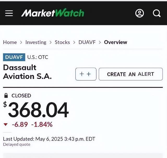Click the lock icon beside CLOSED
This screenshot has width=167, height=158.
point(6,96)
